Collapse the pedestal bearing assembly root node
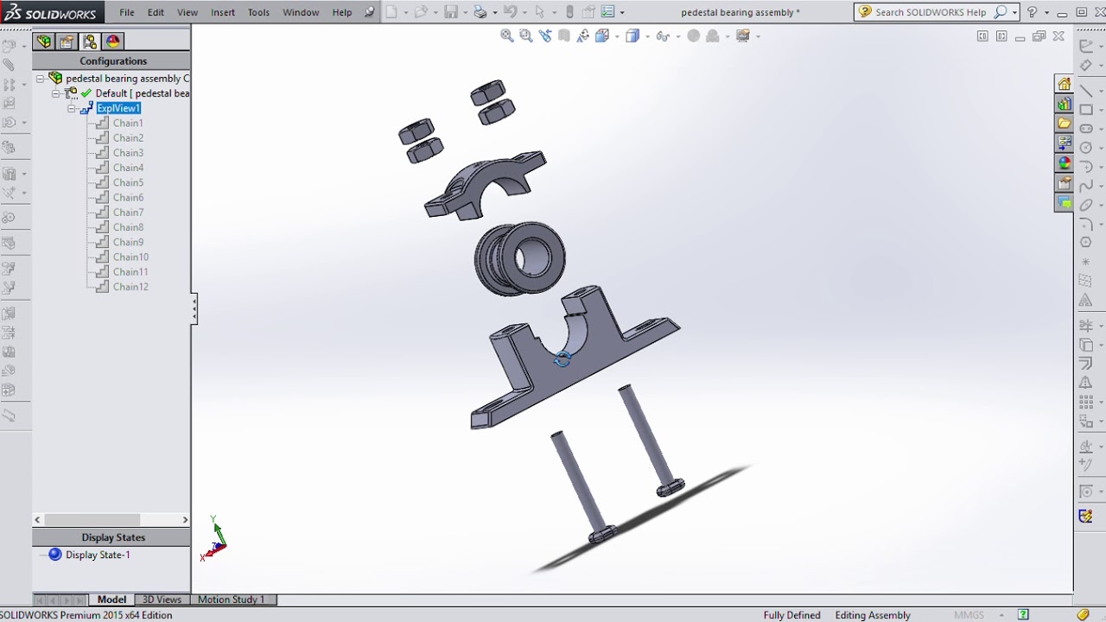The width and height of the screenshot is (1106, 622). pos(40,79)
